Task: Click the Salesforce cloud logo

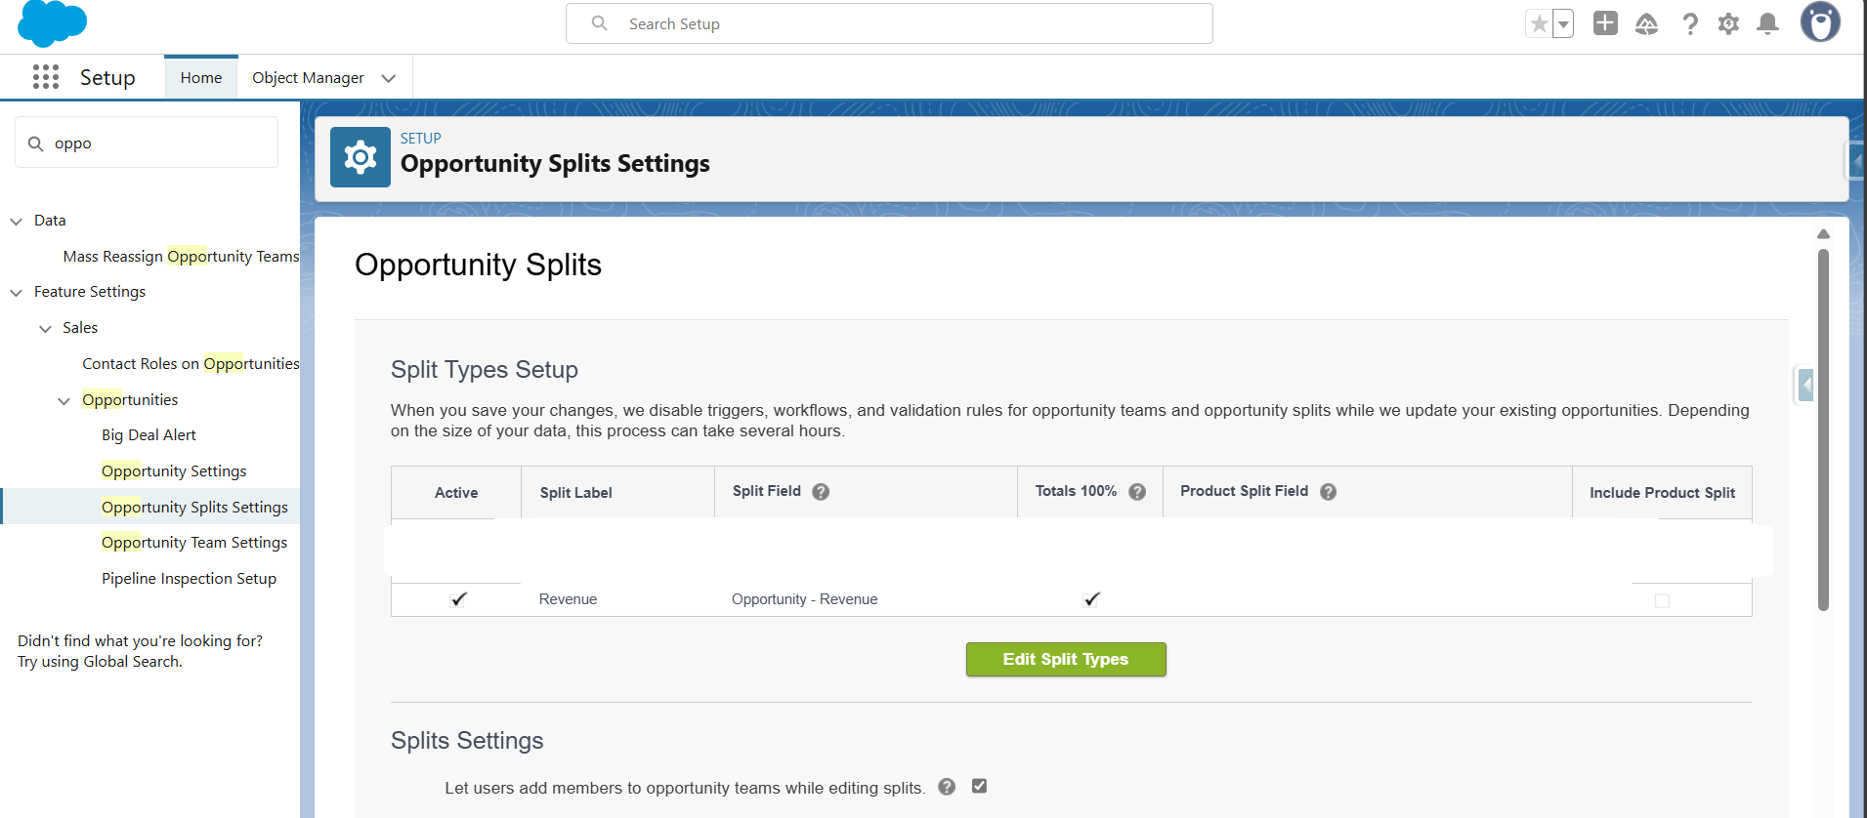Action: pos(52,23)
